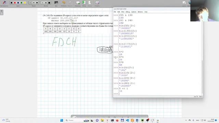Go to next page button in toolbar

[x=84, y=3]
